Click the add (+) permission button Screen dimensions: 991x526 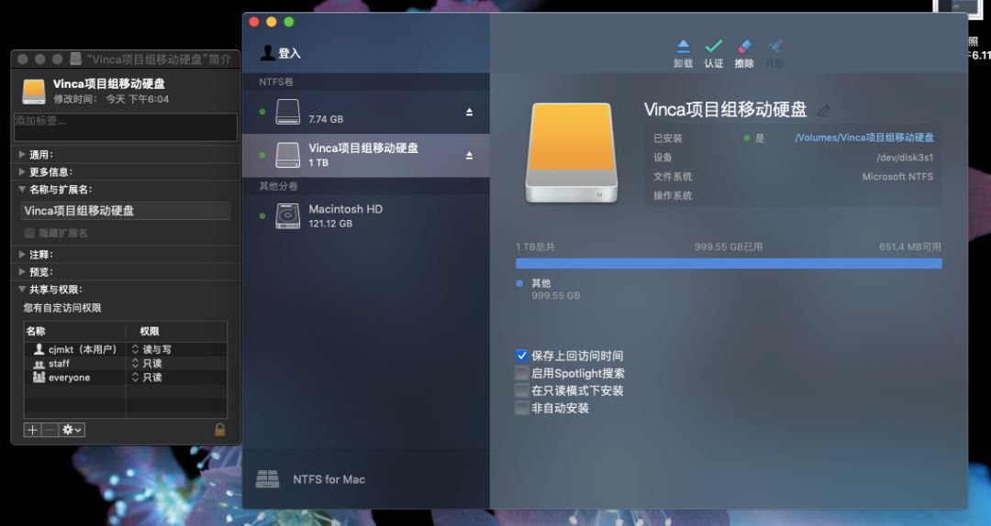[32, 430]
